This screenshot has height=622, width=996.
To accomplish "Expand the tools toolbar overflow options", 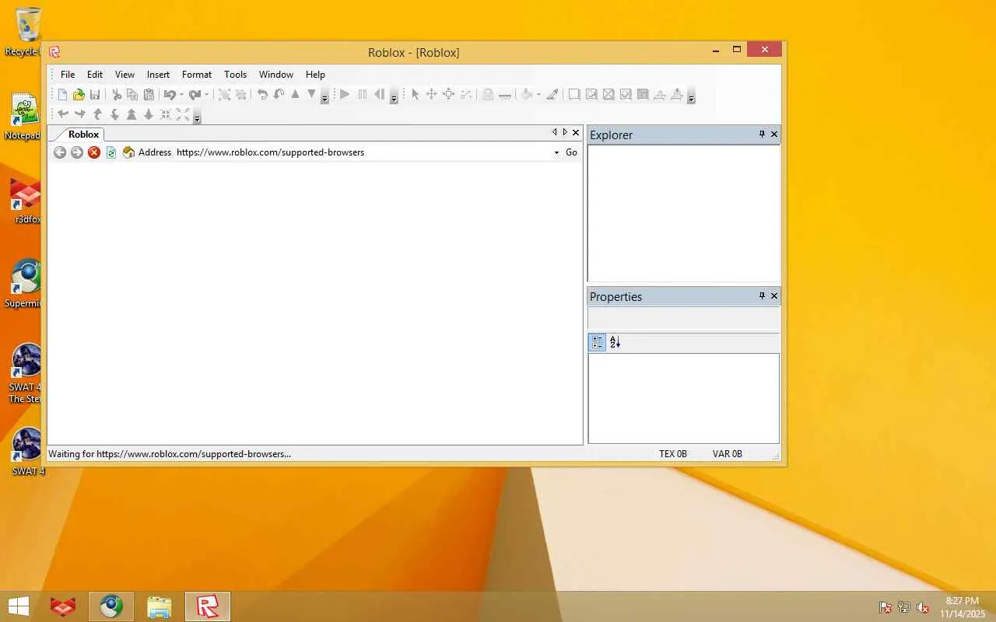I will point(691,97).
